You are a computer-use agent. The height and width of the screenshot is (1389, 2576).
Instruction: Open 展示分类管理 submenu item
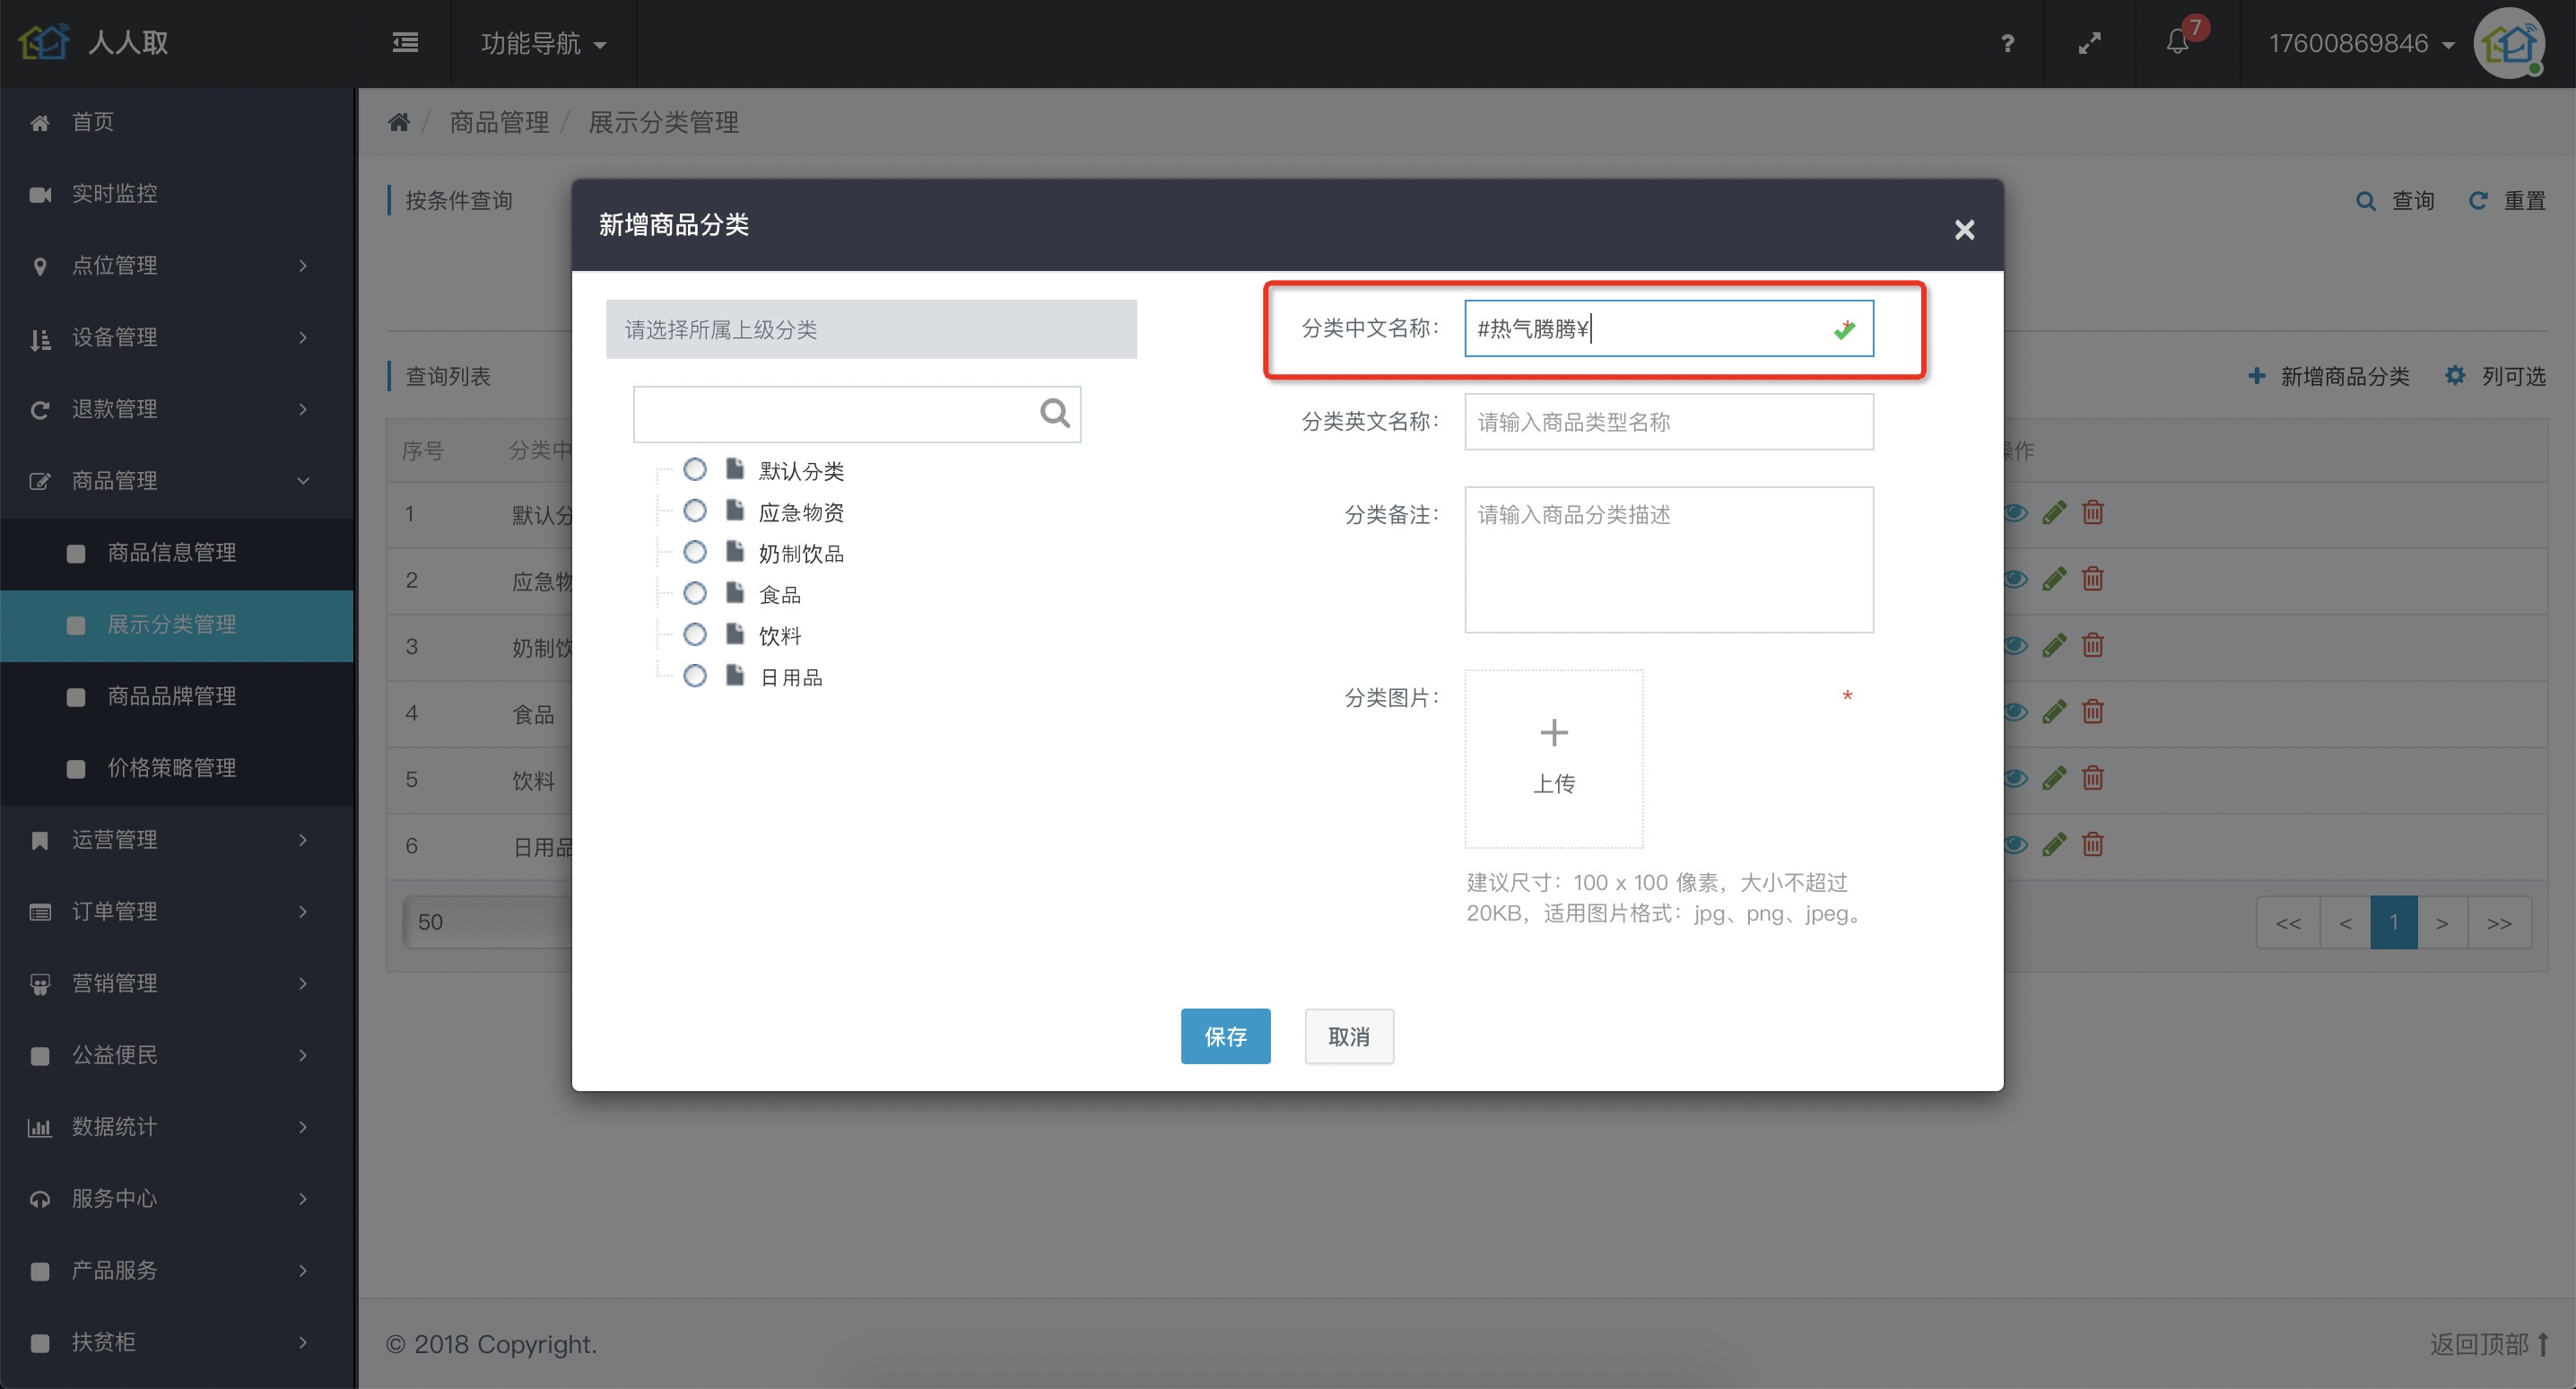click(x=177, y=625)
